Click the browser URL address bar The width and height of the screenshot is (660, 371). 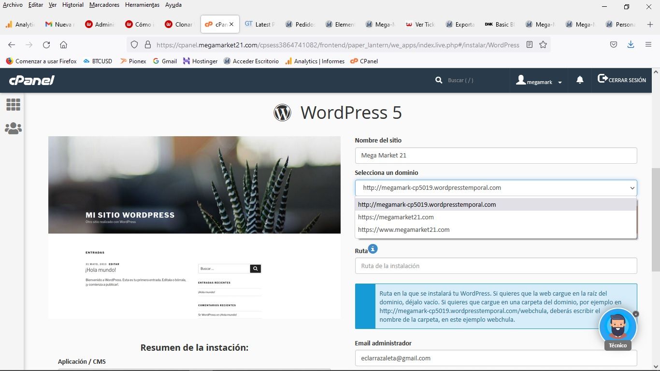click(337, 44)
